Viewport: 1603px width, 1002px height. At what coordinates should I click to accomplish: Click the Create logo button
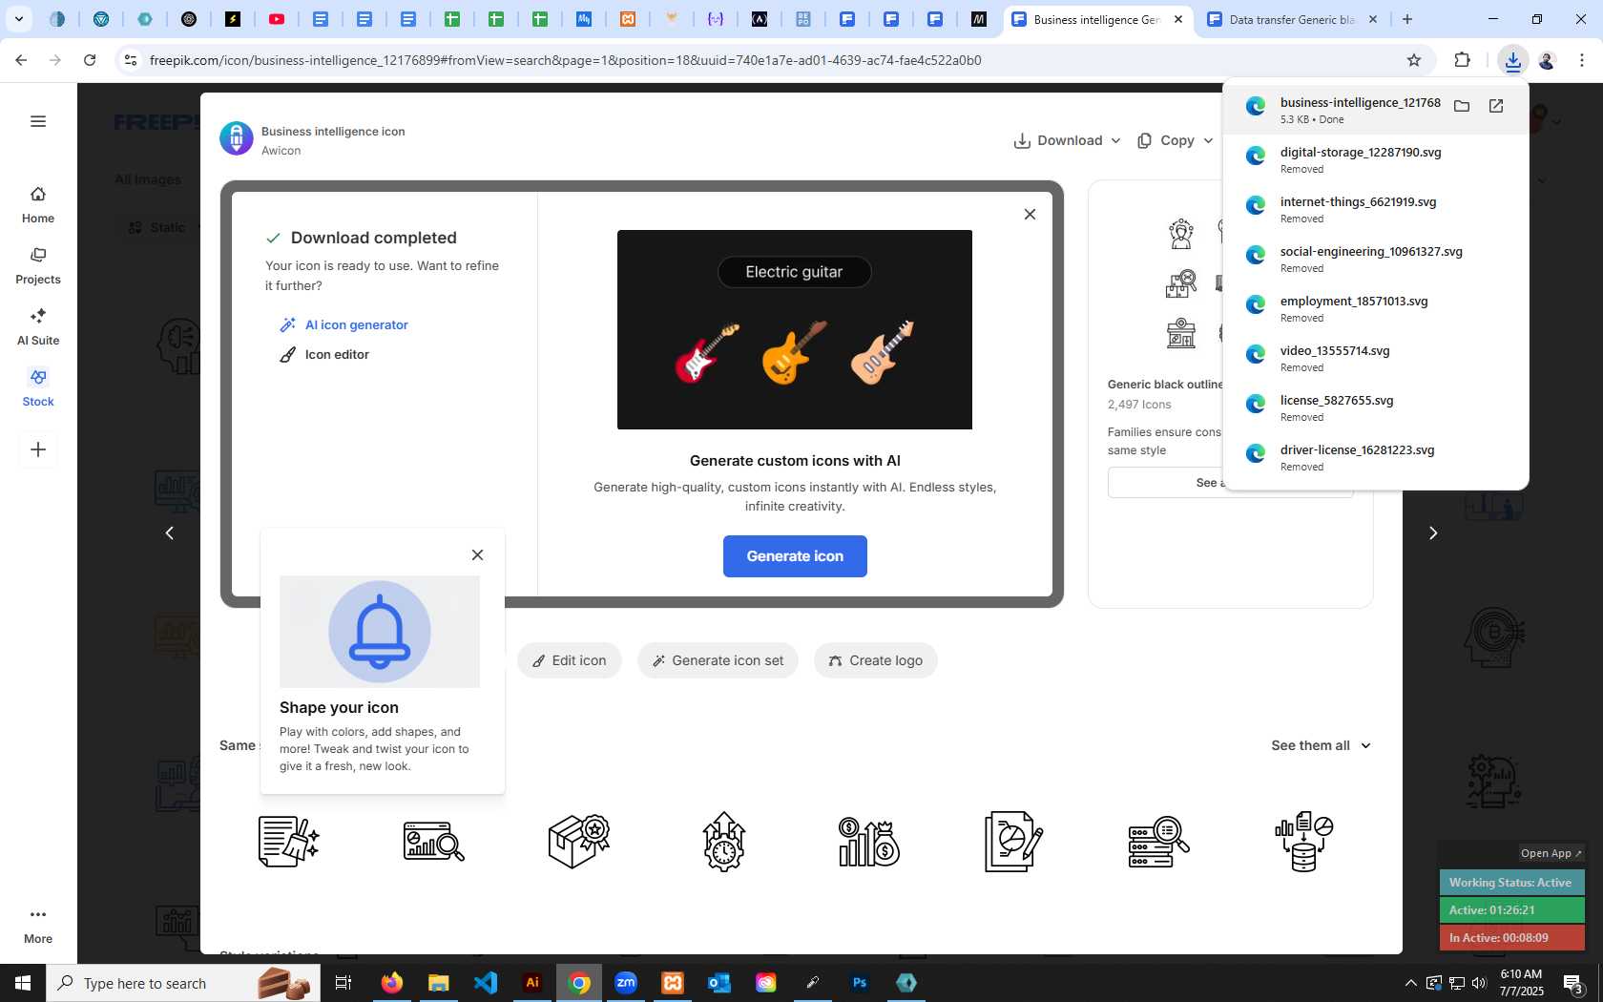pyautogui.click(x=876, y=660)
